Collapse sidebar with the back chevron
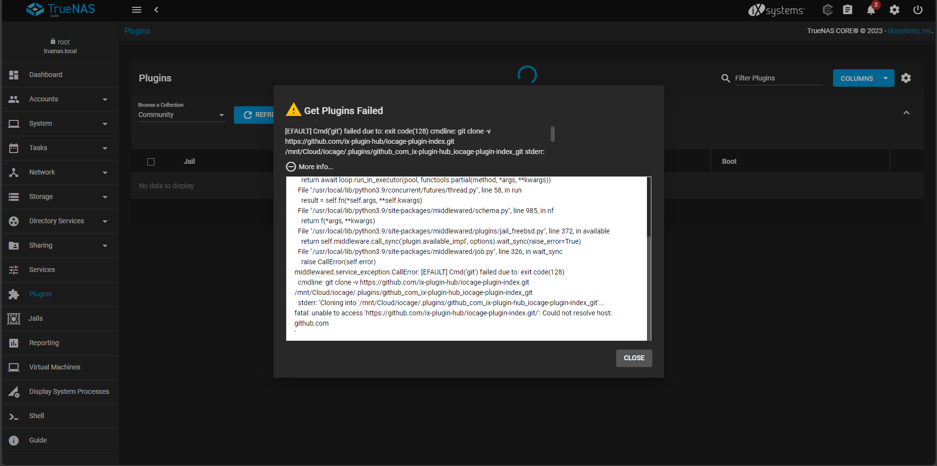Image resolution: width=937 pixels, height=466 pixels. point(156,10)
